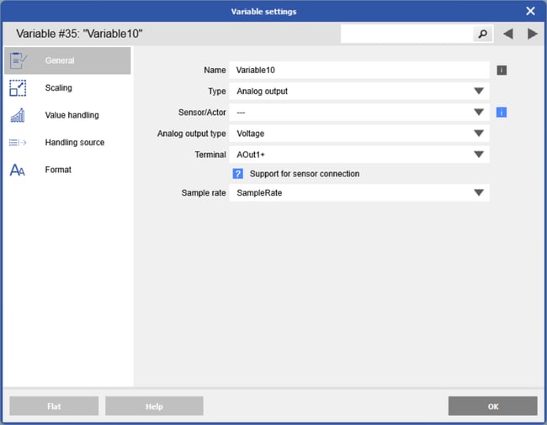
Task: Switch to the Scaling tab
Action: click(59, 88)
